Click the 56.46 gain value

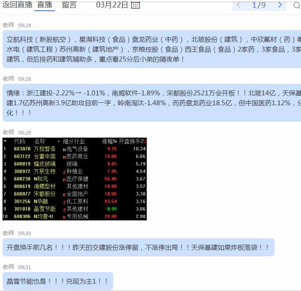(x=111, y=179)
